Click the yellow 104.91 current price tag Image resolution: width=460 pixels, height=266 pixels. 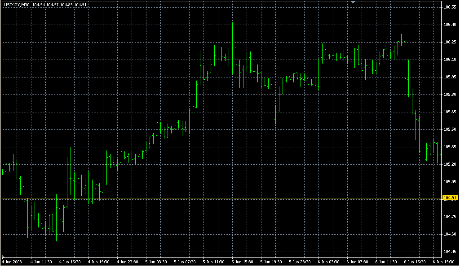(x=450, y=198)
